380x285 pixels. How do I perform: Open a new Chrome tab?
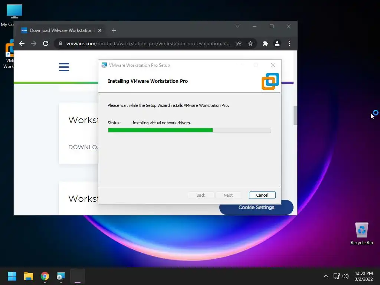pyautogui.click(x=114, y=30)
